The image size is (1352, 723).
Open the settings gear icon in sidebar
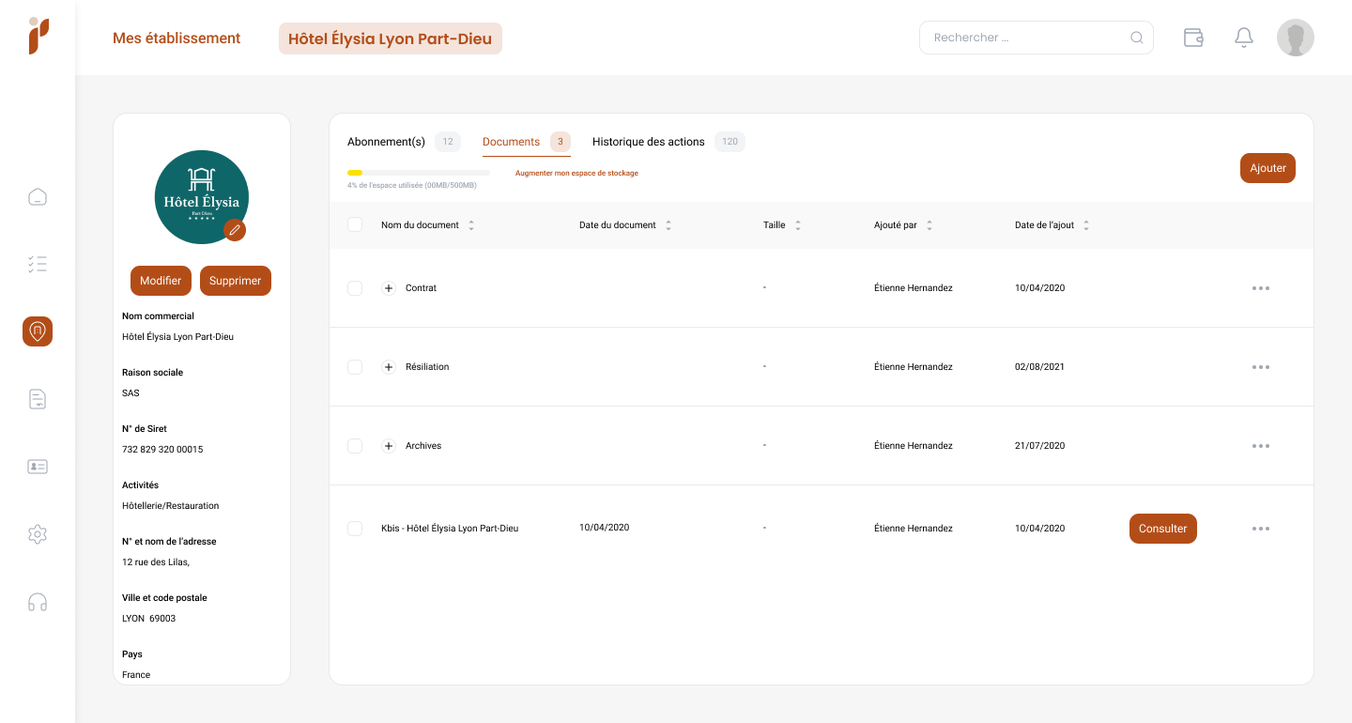(x=38, y=534)
